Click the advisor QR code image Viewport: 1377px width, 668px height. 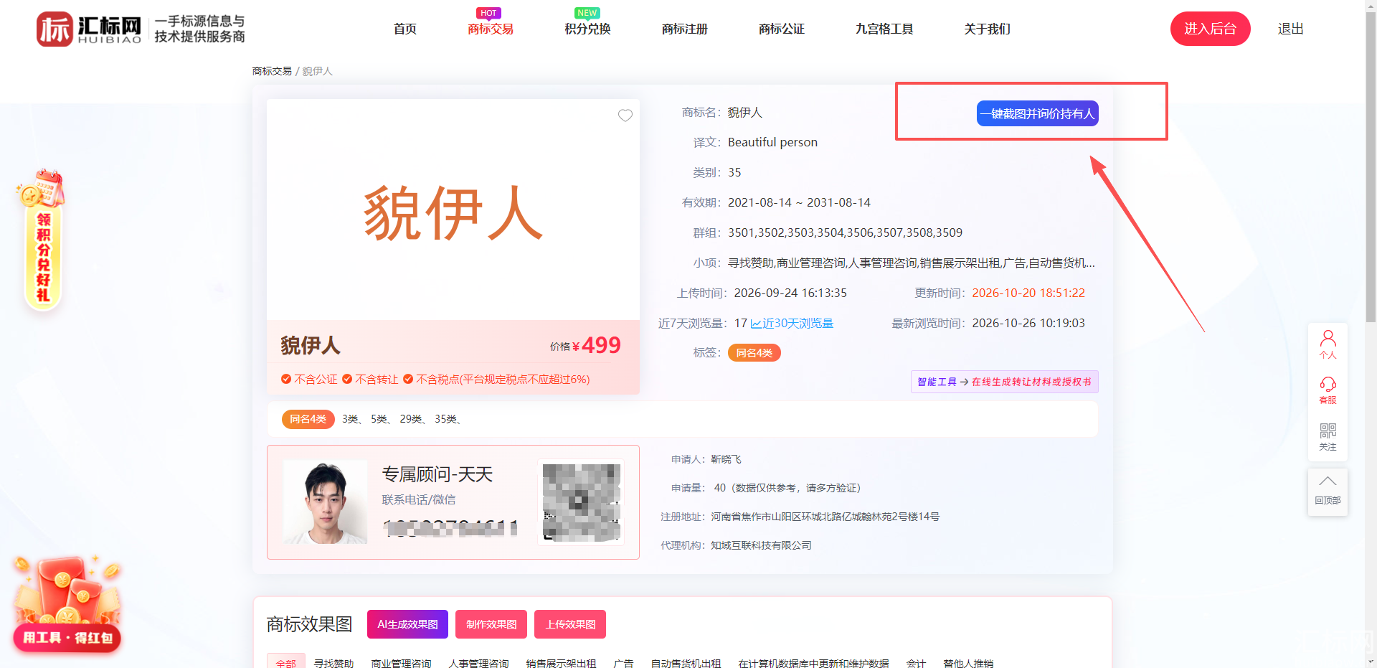point(581,502)
